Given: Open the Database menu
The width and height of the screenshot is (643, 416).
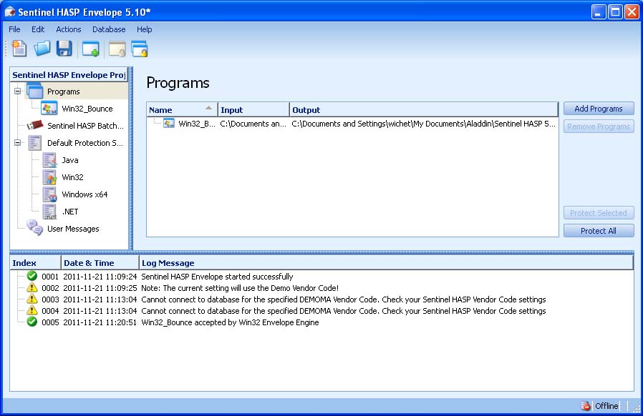Looking at the screenshot, I should tap(109, 29).
